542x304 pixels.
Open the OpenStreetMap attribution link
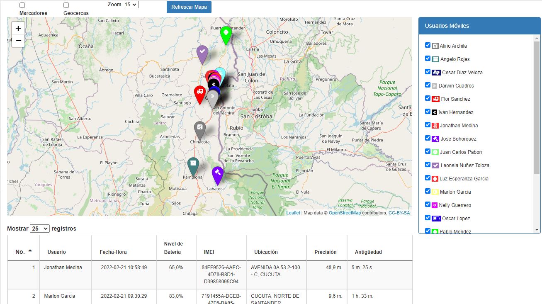point(345,213)
